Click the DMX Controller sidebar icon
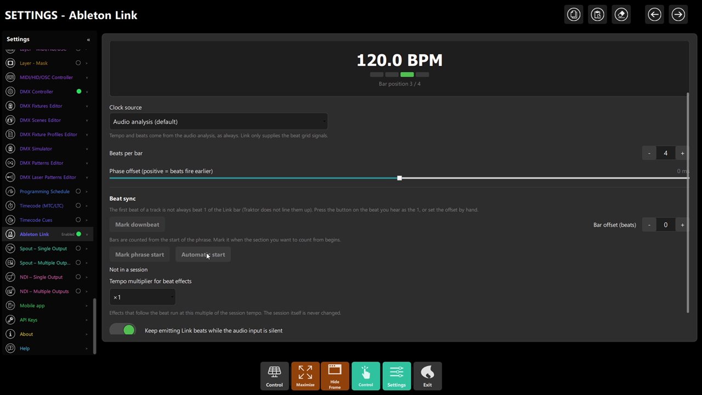The image size is (702, 395). pyautogui.click(x=10, y=92)
